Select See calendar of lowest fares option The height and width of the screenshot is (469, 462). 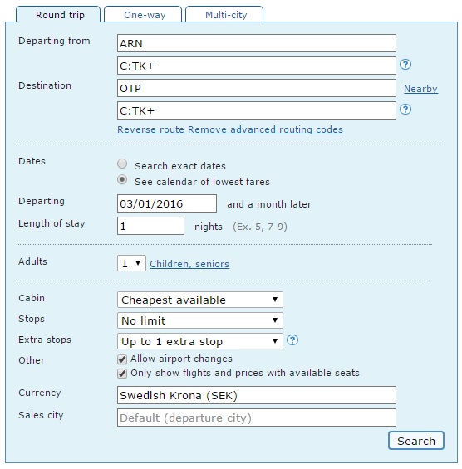(122, 179)
